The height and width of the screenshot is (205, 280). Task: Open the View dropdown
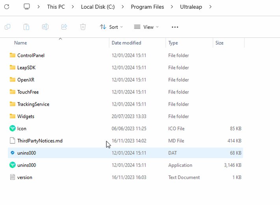click(x=146, y=27)
